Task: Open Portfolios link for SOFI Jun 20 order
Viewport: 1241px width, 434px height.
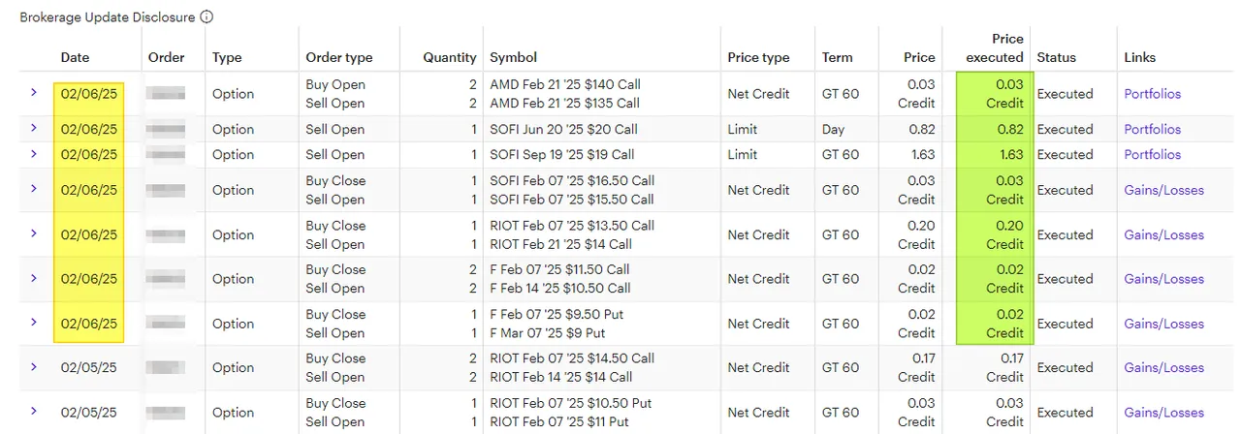Action: point(1153,129)
